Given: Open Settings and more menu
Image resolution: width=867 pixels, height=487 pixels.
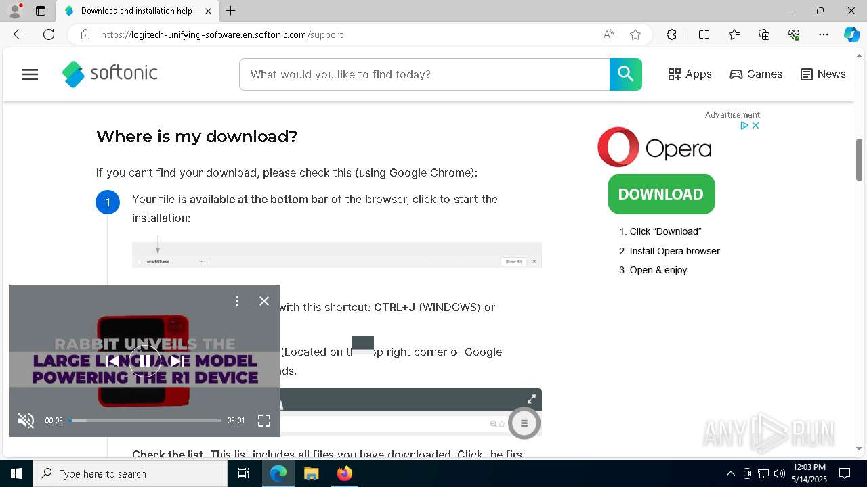Looking at the screenshot, I should point(824,34).
